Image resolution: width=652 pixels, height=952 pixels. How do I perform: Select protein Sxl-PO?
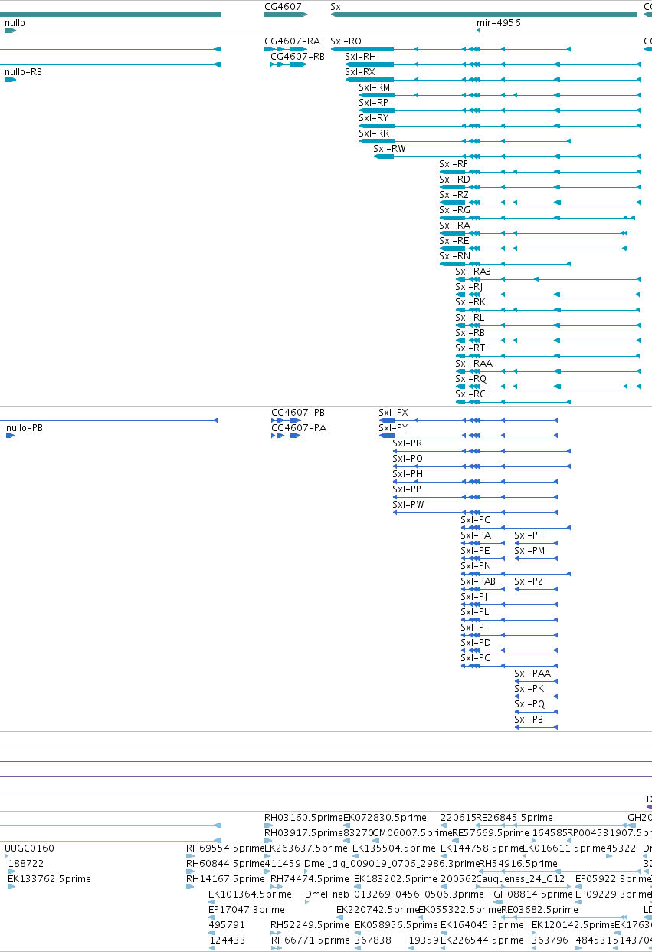click(407, 459)
